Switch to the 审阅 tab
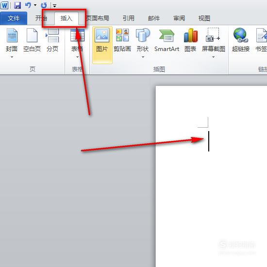The image size is (267, 267). click(x=179, y=18)
